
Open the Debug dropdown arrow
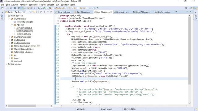pyautogui.click(x=41, y=8)
